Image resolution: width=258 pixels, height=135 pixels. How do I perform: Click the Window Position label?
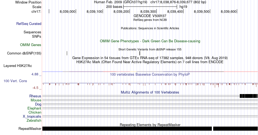(28, 2)
